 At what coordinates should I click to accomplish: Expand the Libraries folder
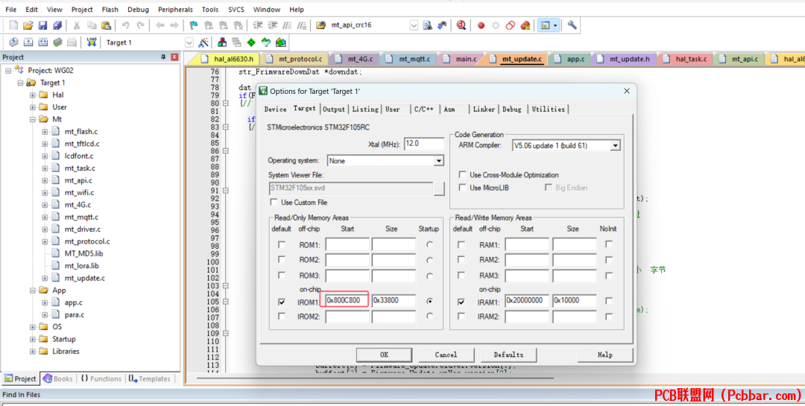32,352
